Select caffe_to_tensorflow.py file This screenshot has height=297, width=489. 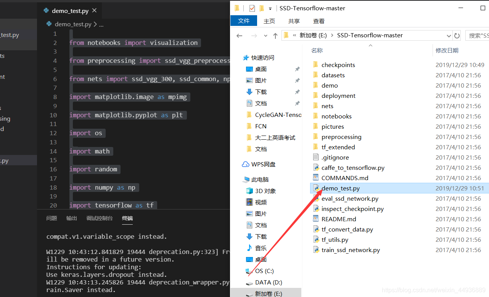click(353, 168)
